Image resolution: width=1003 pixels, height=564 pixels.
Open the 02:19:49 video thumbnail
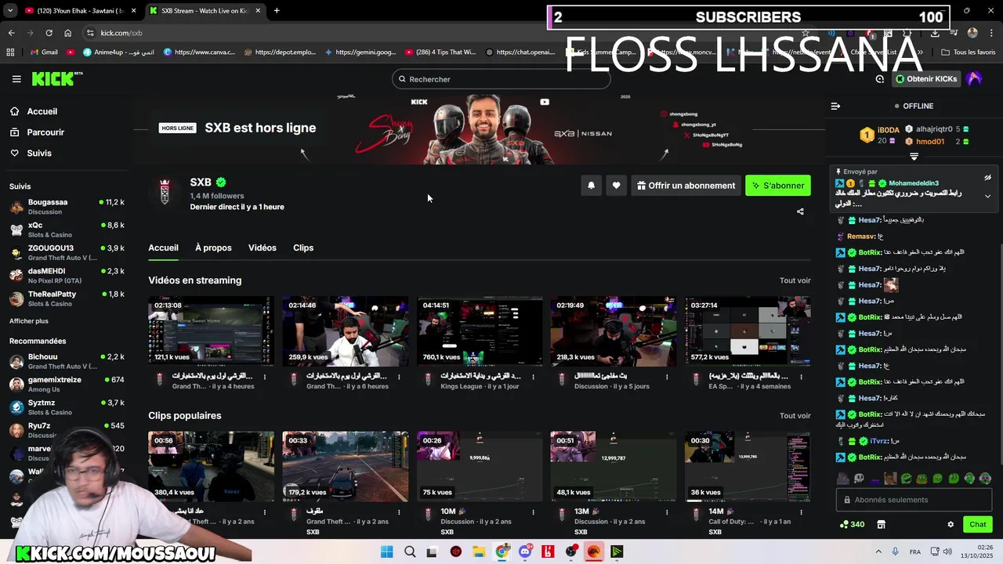coord(614,331)
